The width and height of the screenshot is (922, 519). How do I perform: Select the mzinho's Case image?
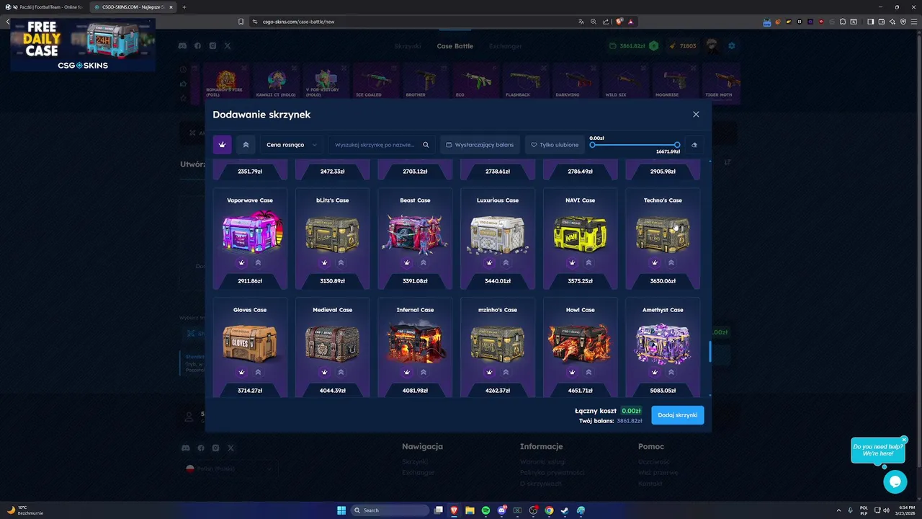[x=498, y=343]
